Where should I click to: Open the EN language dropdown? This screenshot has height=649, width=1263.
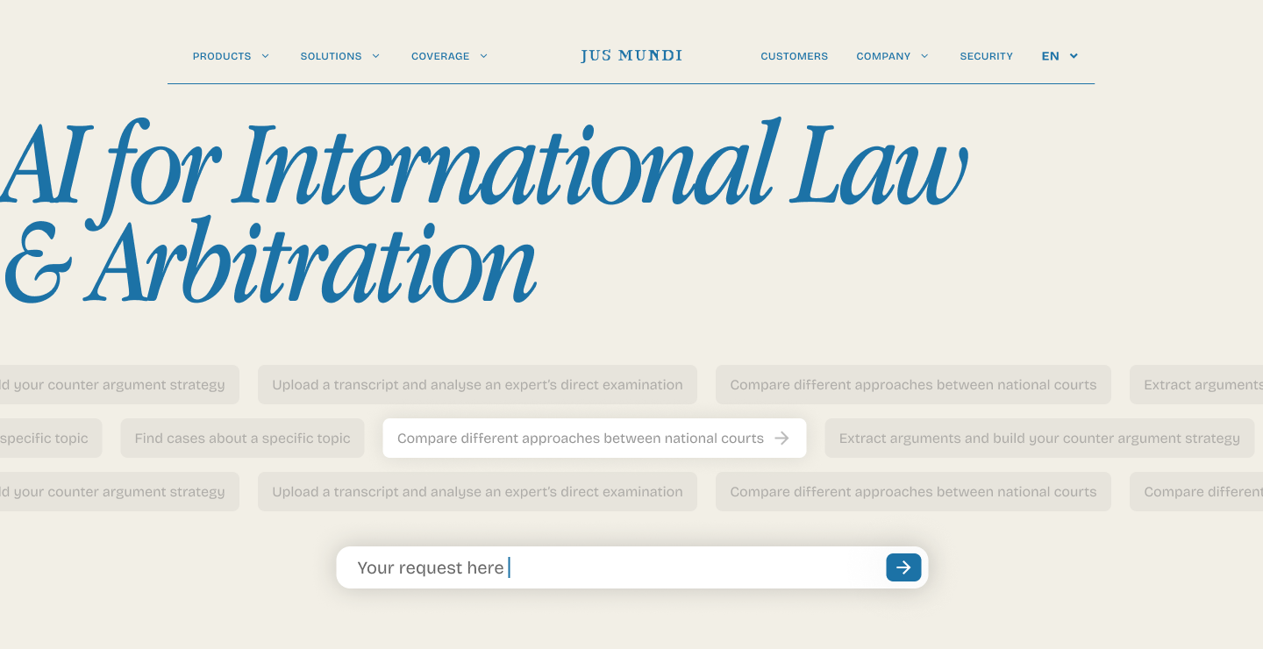coord(1060,56)
